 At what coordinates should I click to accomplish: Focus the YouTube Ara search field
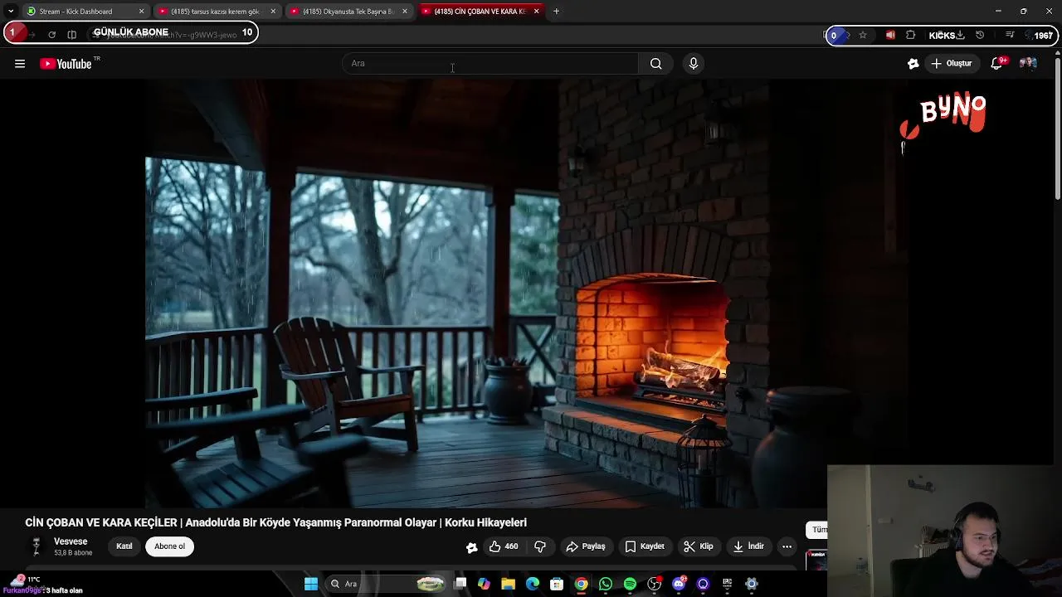(490, 64)
